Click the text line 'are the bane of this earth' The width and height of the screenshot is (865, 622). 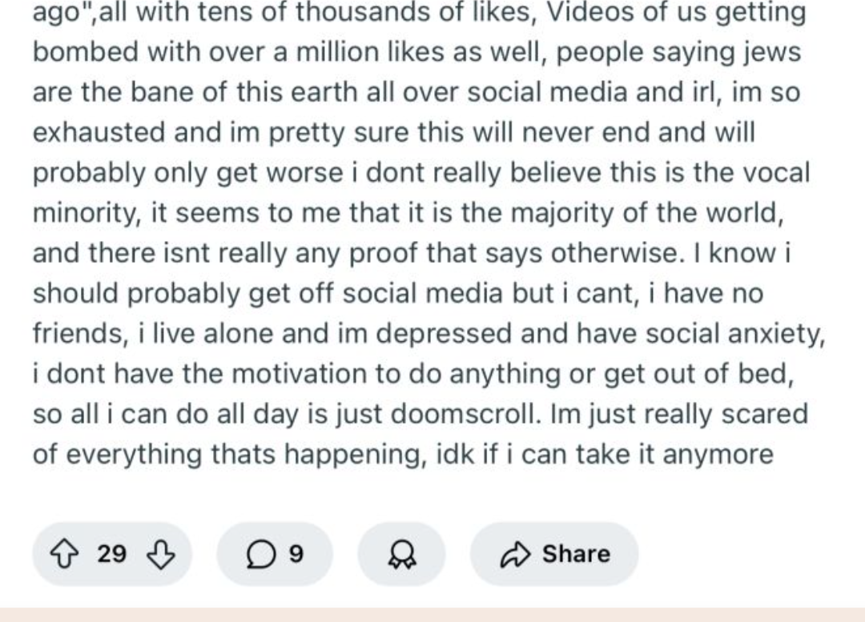coord(416,93)
